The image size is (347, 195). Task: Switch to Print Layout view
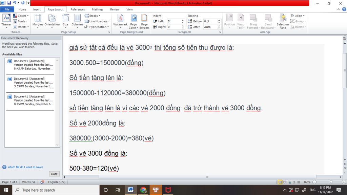(280, 182)
